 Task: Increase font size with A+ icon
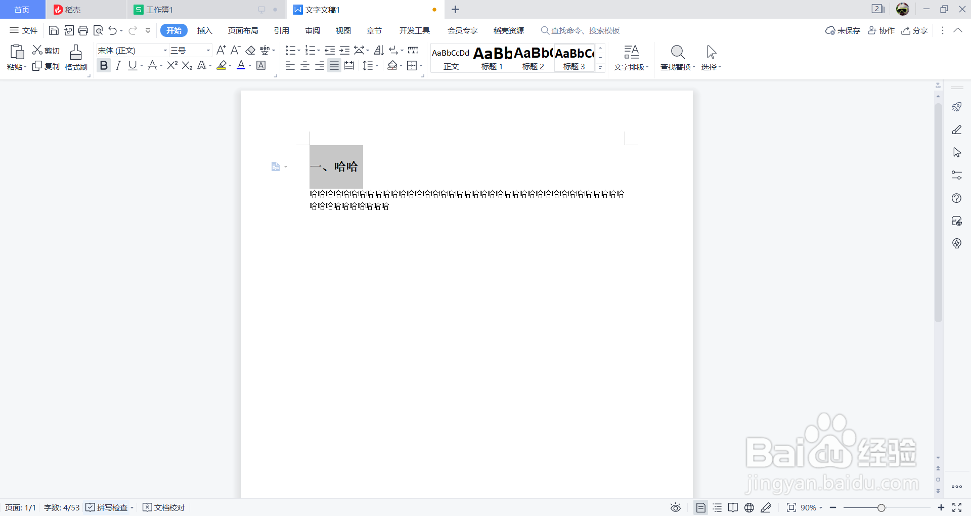click(221, 50)
